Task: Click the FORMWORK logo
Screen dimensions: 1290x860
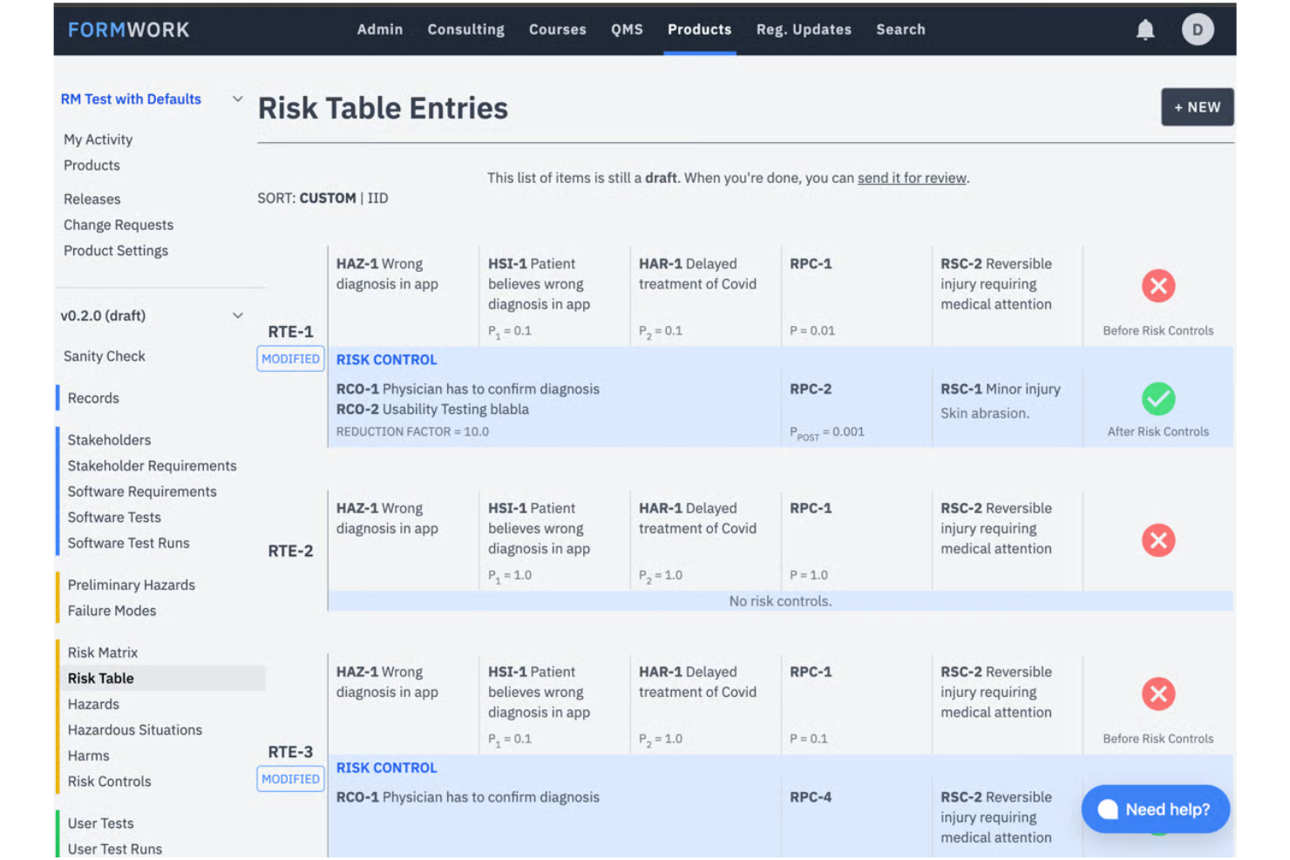Action: [129, 30]
